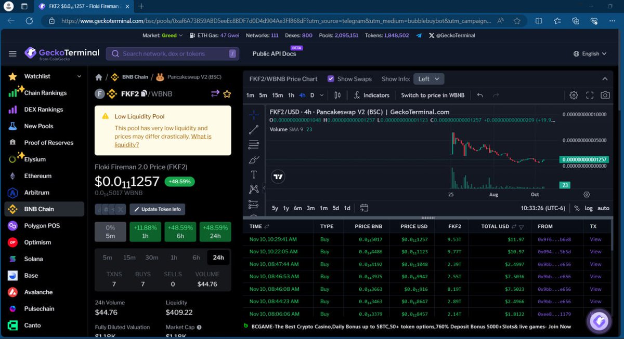Enter fullscreen chart mode

(590, 95)
